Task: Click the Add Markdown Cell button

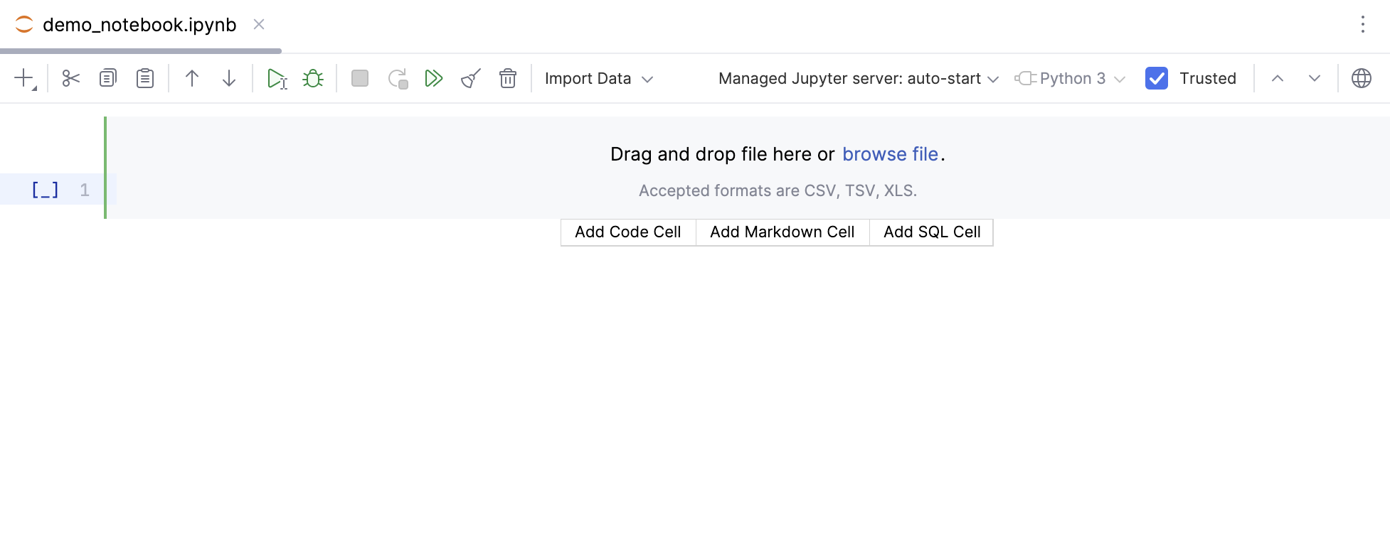Action: tap(782, 232)
